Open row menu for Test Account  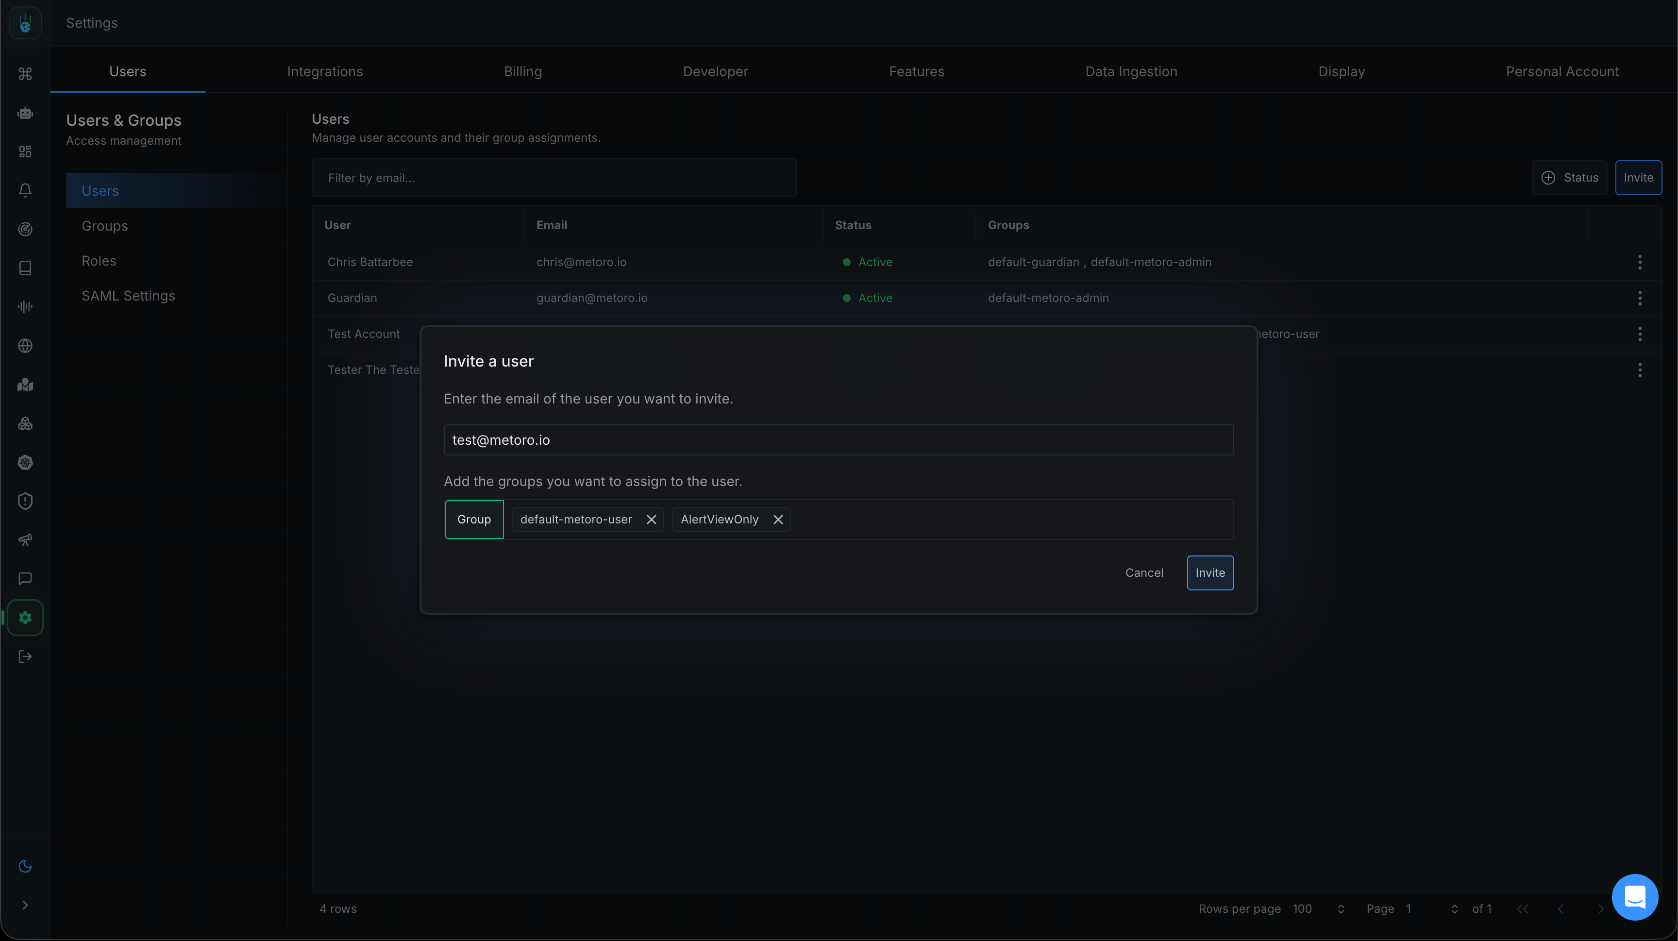(x=1640, y=334)
